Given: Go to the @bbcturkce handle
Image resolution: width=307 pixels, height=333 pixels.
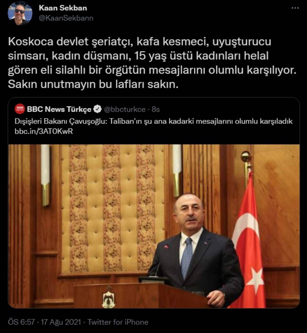Looking at the screenshot, I should click(124, 109).
